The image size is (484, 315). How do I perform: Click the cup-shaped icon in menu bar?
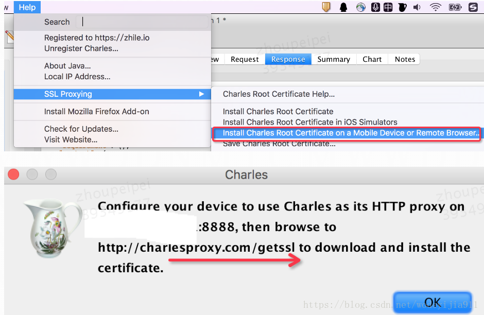[x=403, y=7]
